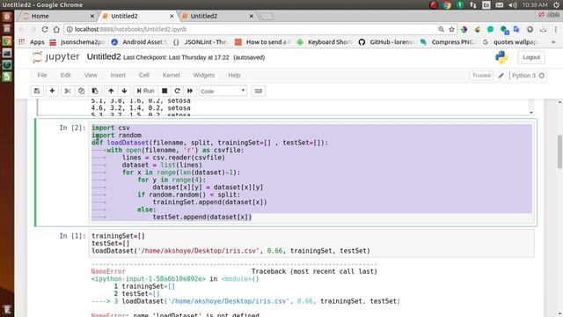The width and height of the screenshot is (563, 317).
Task: Paste cells below icon
Action: (x=95, y=91)
